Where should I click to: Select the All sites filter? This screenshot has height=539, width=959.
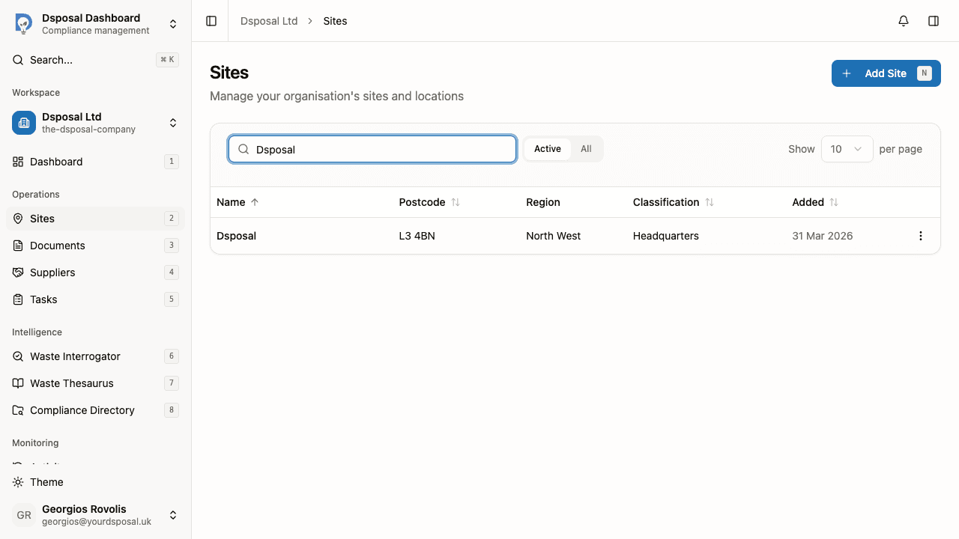tap(586, 149)
